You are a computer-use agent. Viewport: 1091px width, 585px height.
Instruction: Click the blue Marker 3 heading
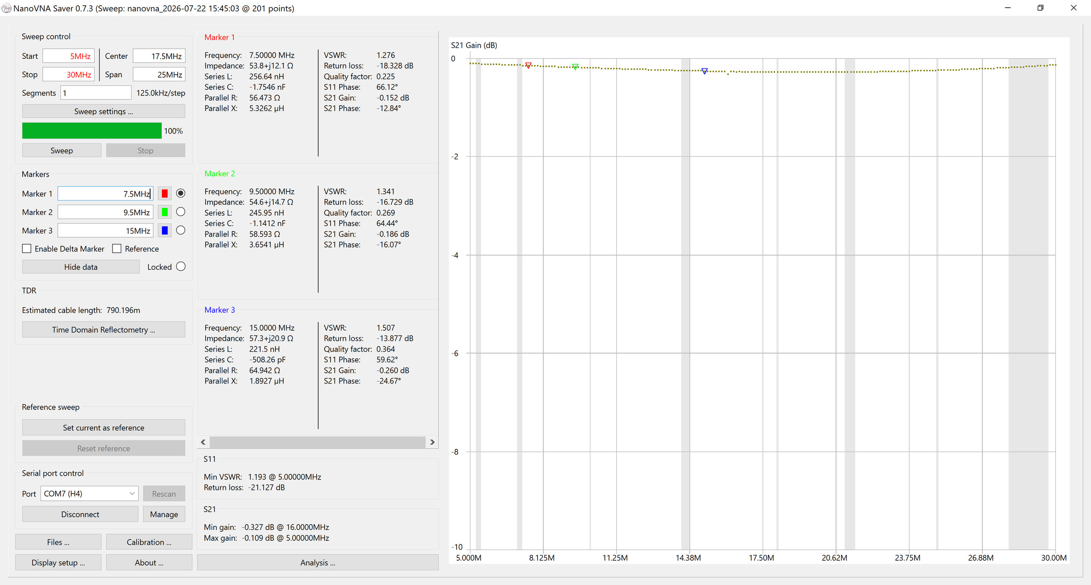(220, 310)
